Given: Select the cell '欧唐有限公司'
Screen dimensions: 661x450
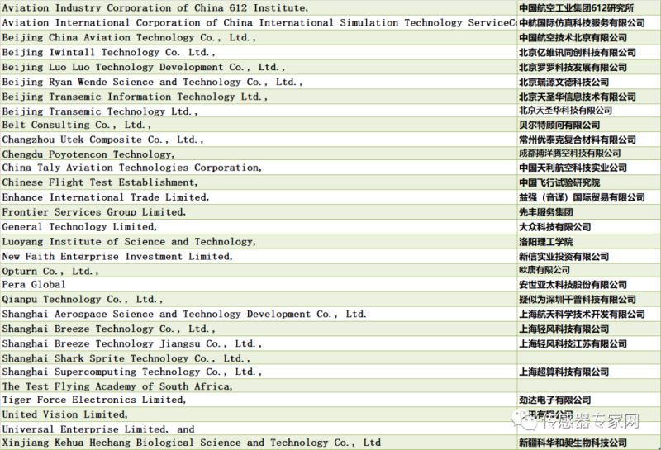Looking at the screenshot, I should (587, 271).
